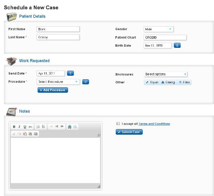Insert bulleted list in notes

[43, 127]
